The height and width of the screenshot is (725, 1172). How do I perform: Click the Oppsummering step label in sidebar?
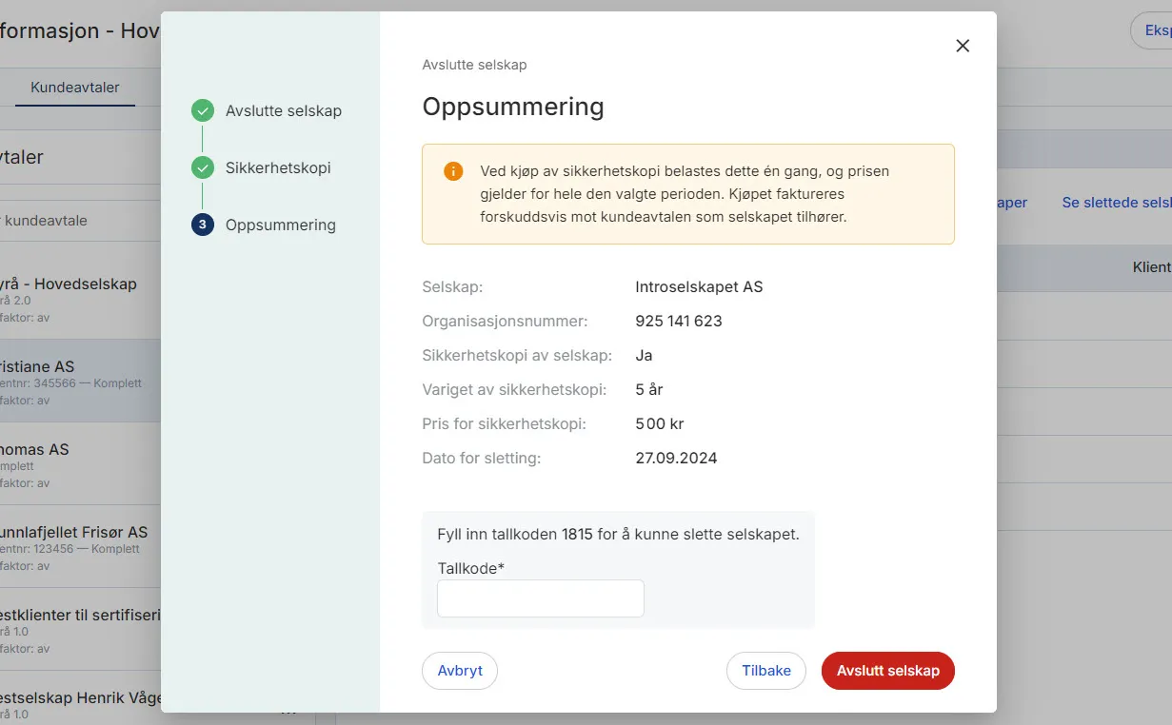(281, 225)
